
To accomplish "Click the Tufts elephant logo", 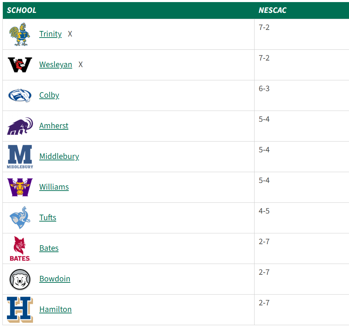I will [20, 218].
